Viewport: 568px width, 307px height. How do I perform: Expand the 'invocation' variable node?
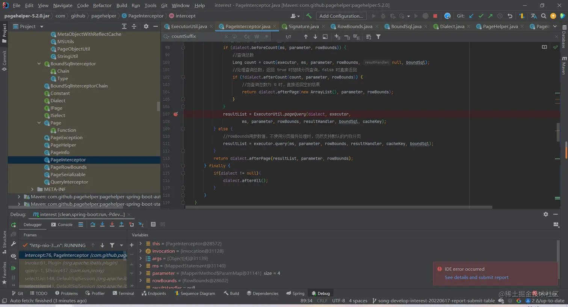140,251
